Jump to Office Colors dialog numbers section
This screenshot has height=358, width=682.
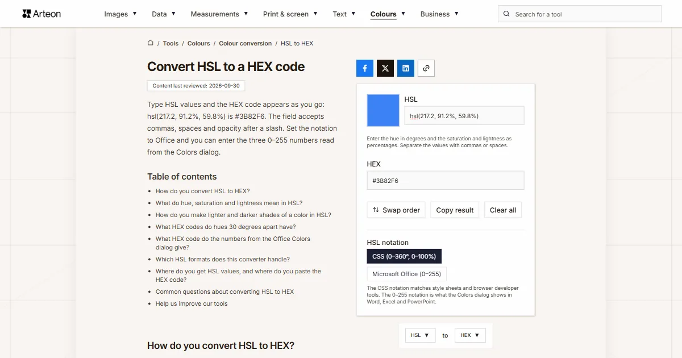(x=233, y=243)
